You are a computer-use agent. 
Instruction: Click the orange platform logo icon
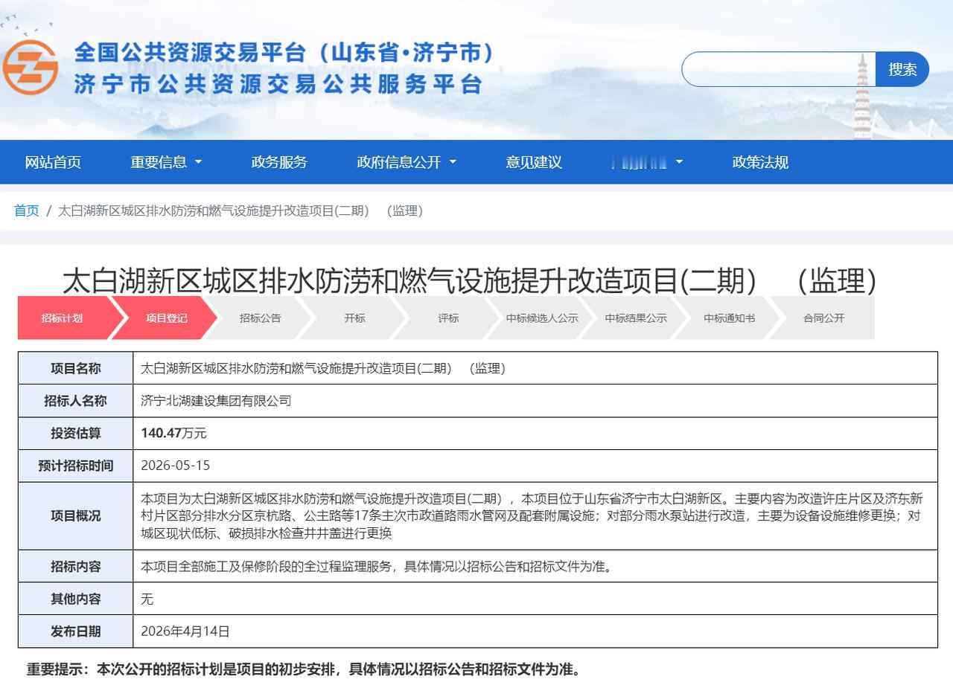click(30, 68)
